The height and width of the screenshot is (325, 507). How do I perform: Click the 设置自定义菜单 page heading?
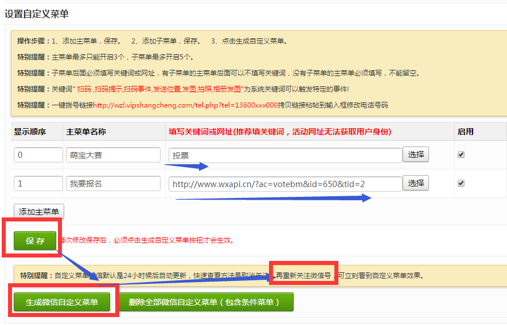click(37, 14)
